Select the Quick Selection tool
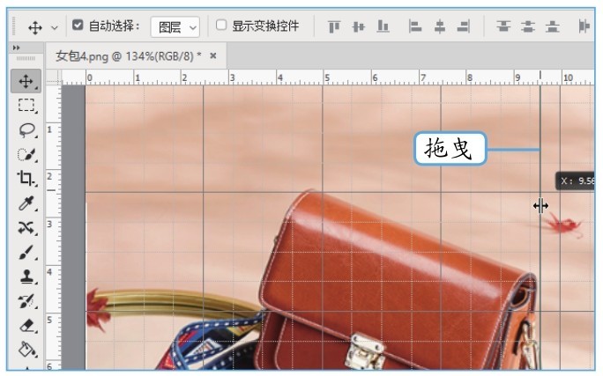Image resolution: width=603 pixels, height=376 pixels. tap(26, 155)
